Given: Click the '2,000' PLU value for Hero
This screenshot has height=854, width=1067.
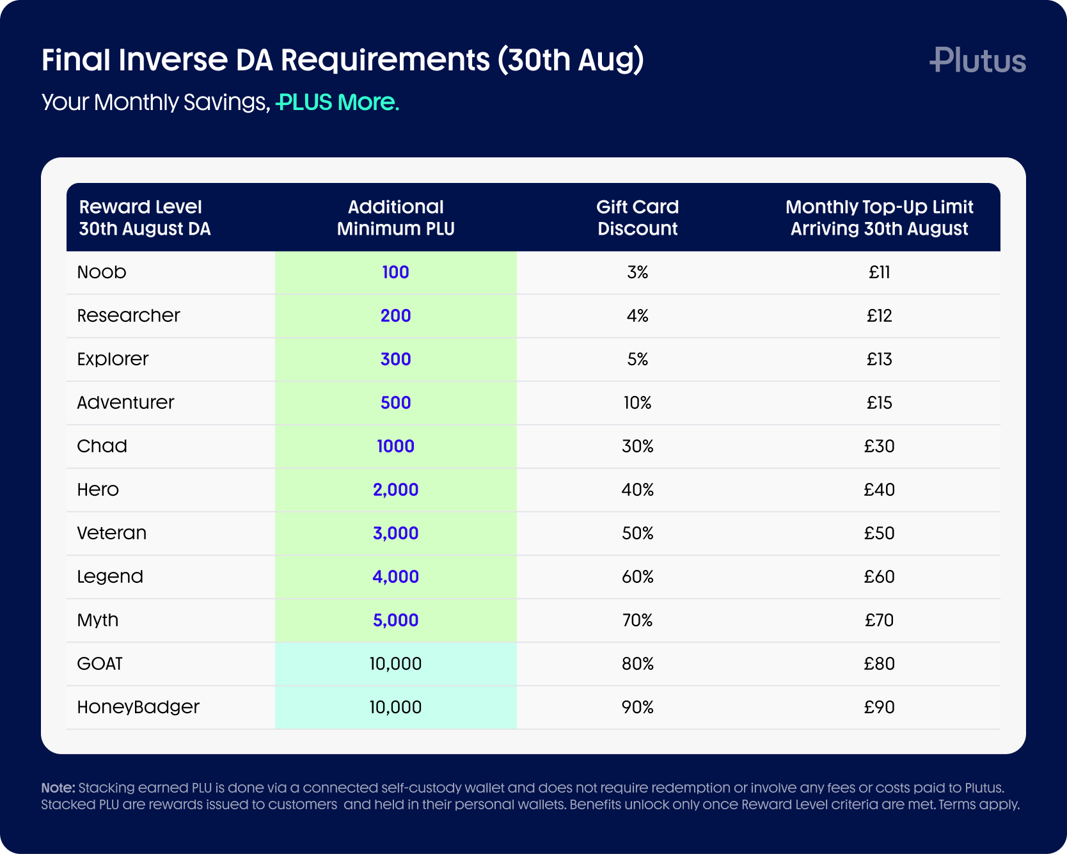Looking at the screenshot, I should click(395, 490).
